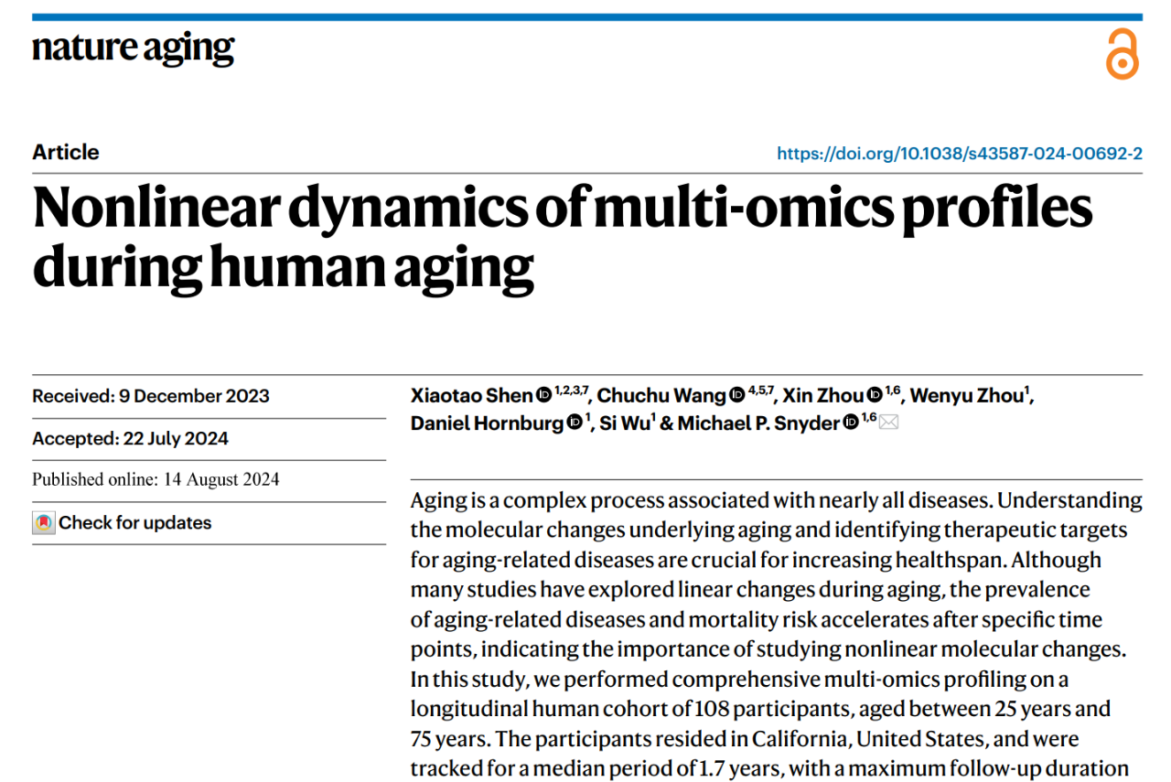Screen dimensions: 1171x782
Task: Click the orange open access lock icon
Action: tap(1122, 54)
